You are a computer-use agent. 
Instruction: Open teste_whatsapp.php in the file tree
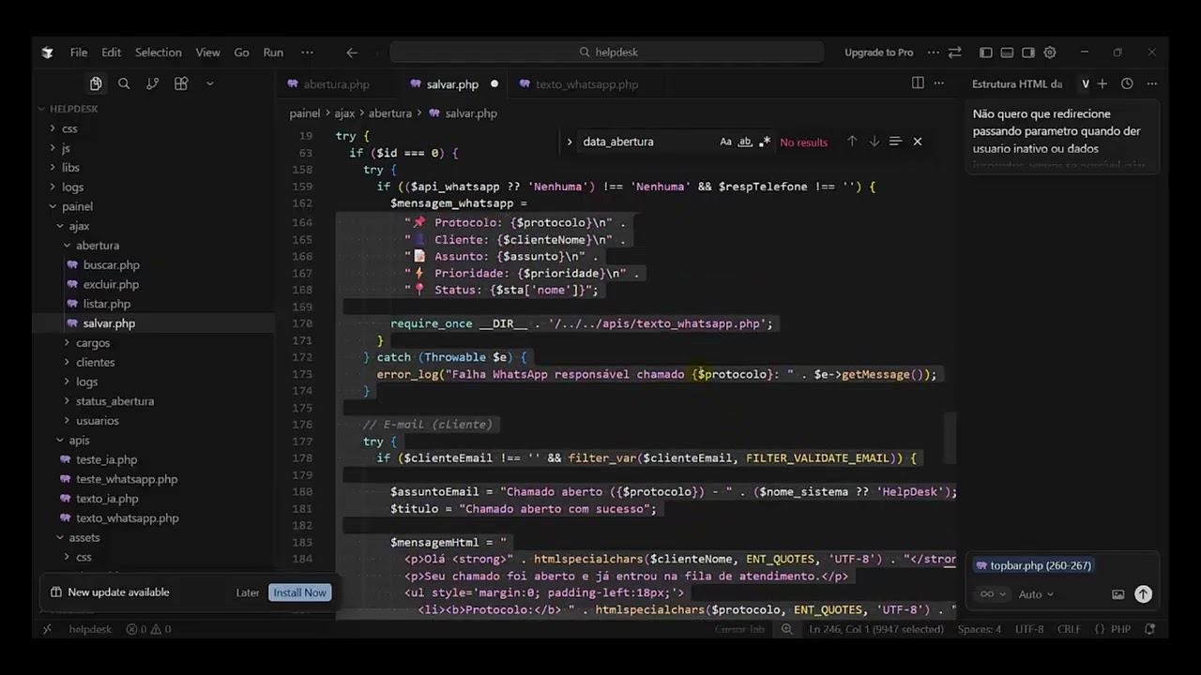(127, 479)
